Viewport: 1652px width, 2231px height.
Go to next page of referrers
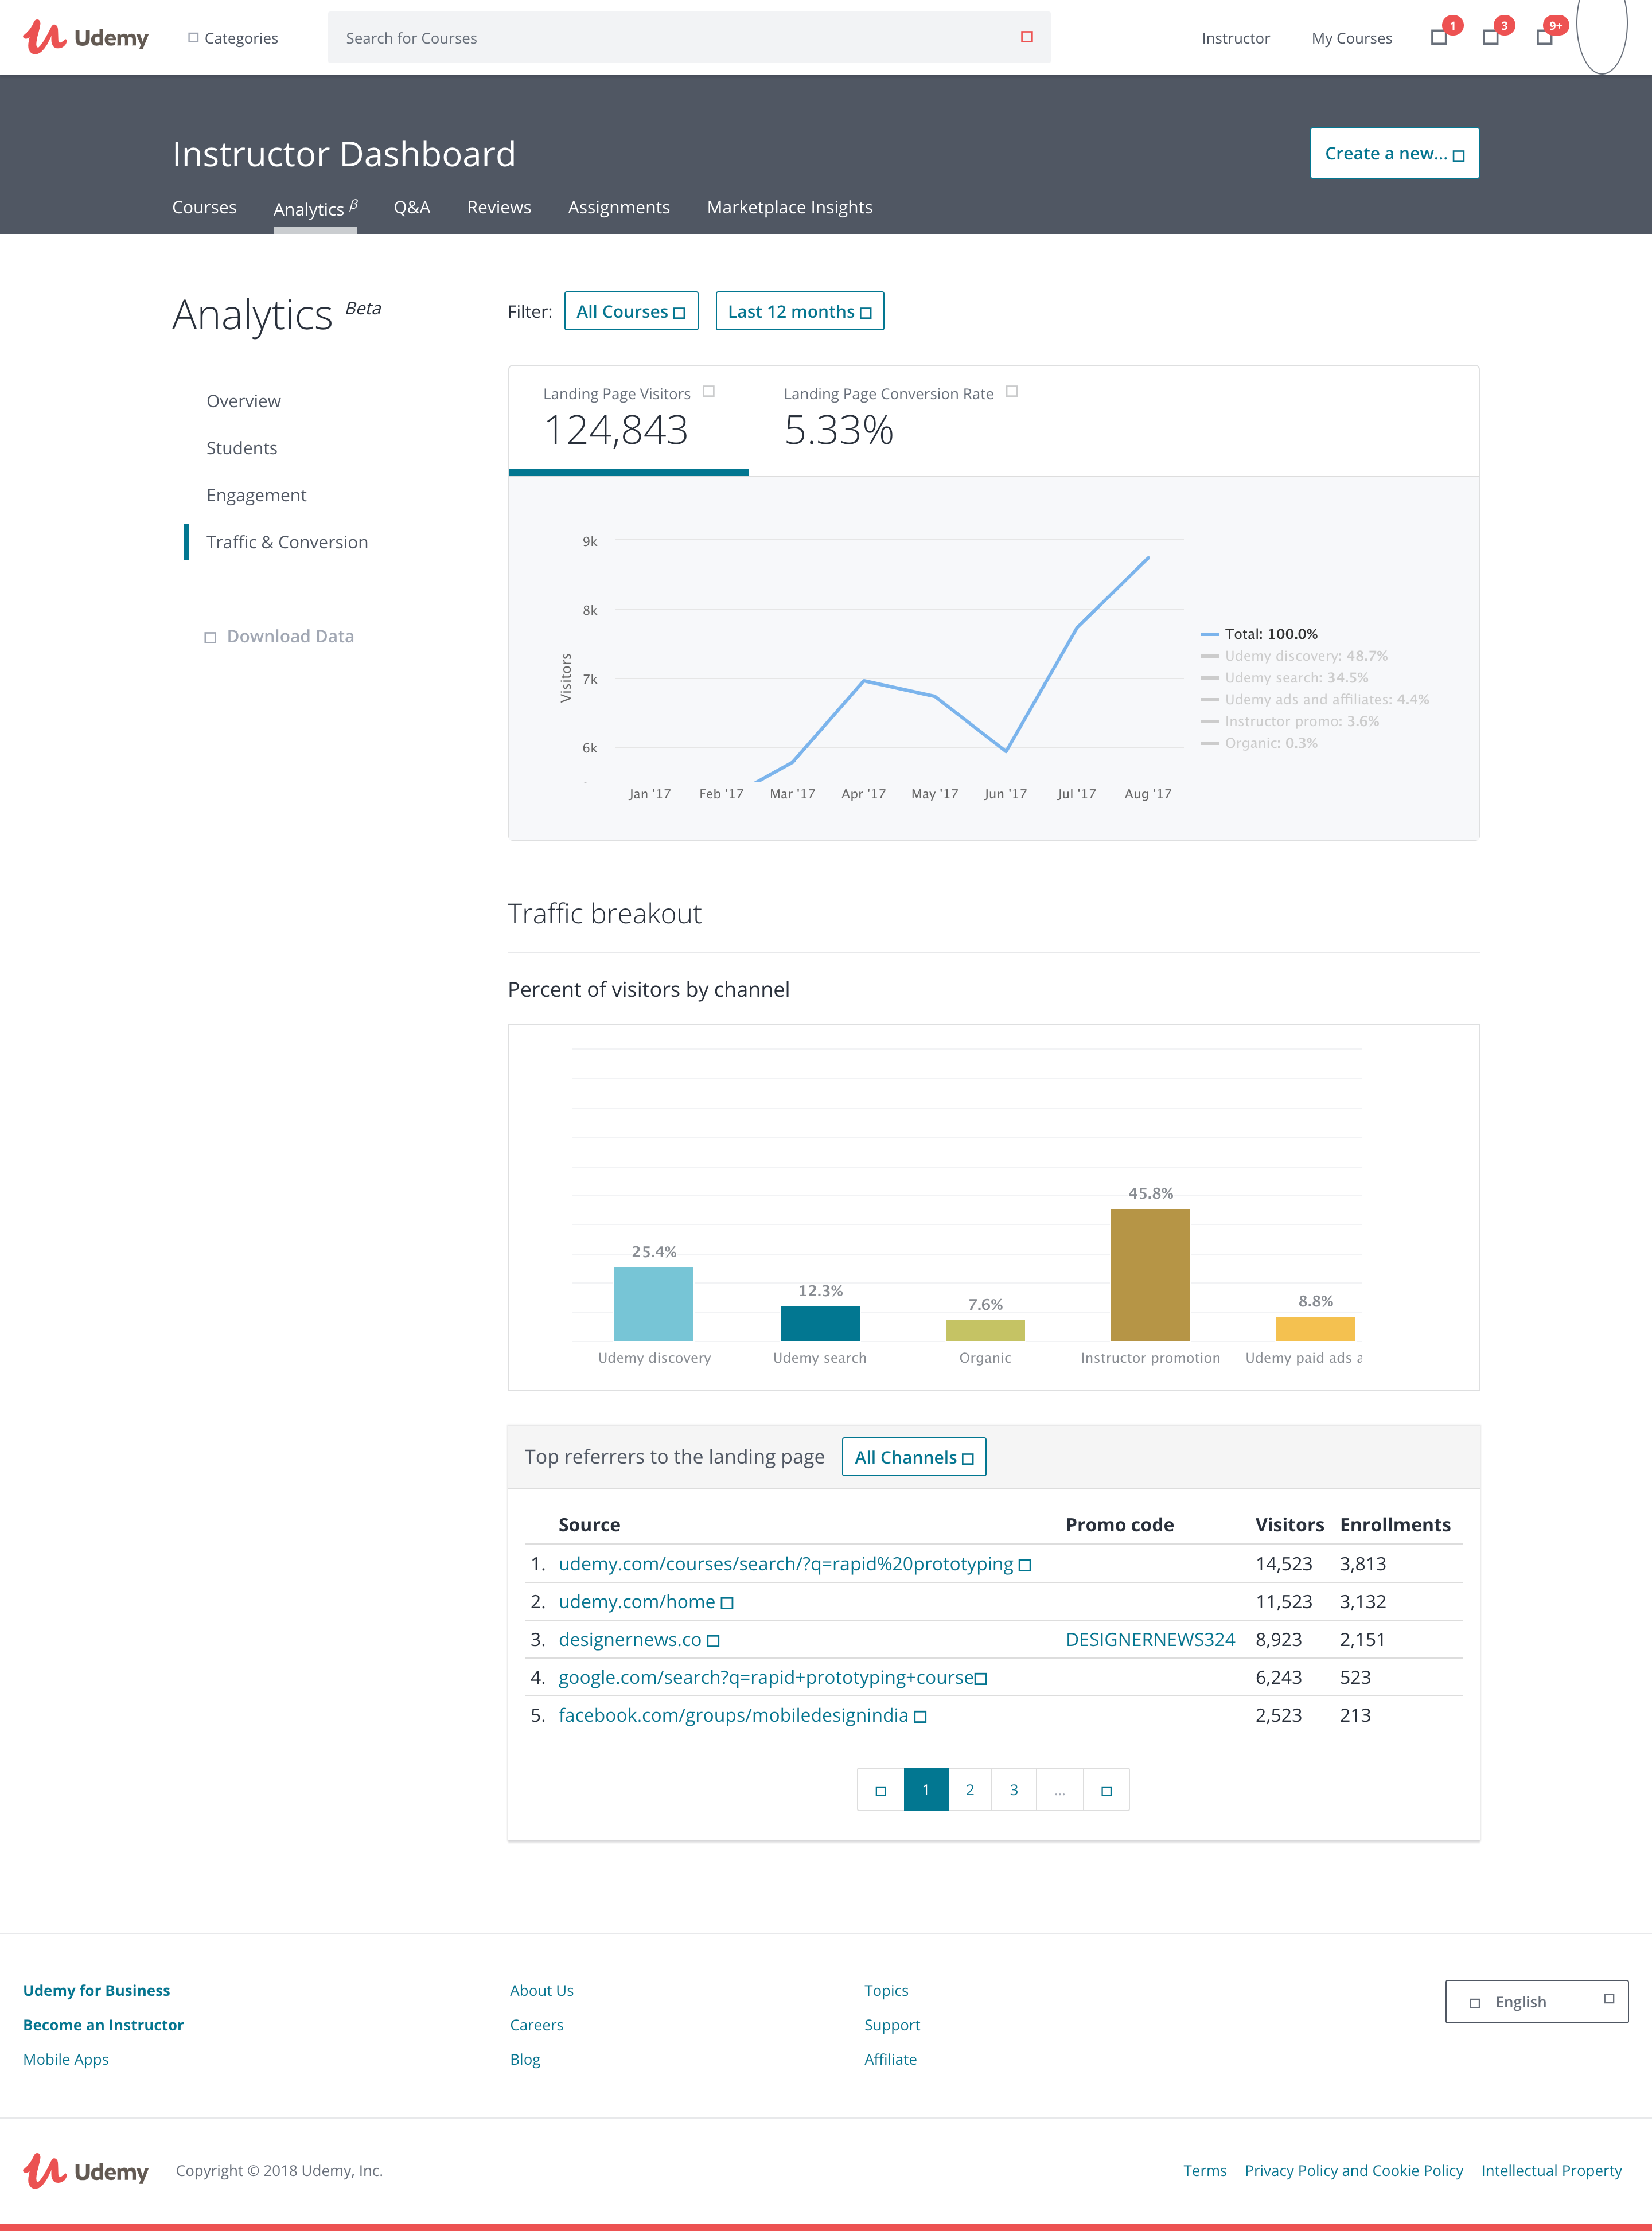pos(1106,1790)
